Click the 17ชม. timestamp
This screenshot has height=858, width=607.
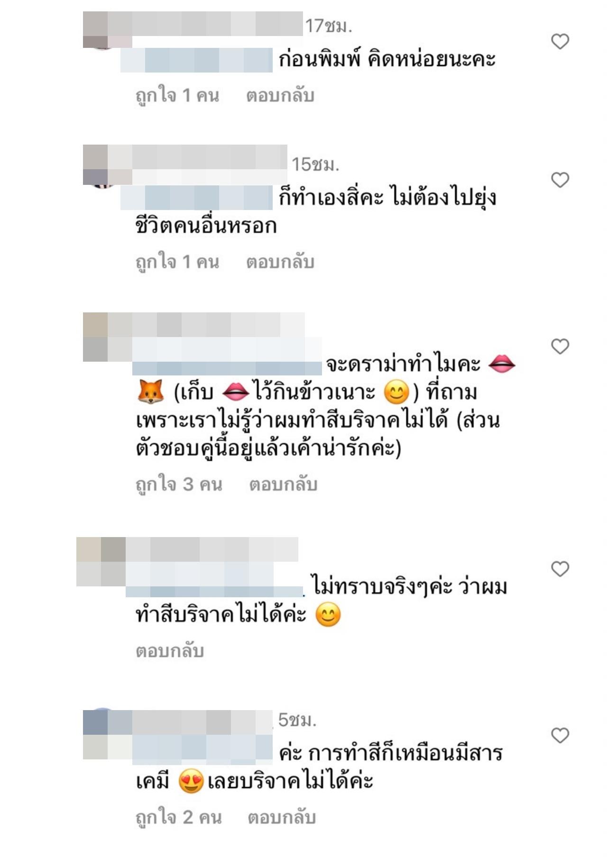click(x=328, y=26)
